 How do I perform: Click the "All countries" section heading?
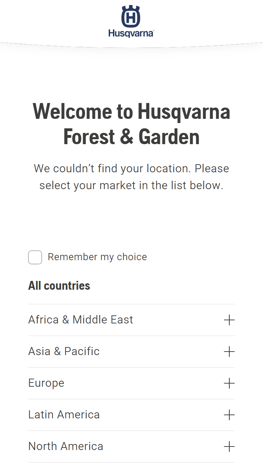pyautogui.click(x=59, y=285)
